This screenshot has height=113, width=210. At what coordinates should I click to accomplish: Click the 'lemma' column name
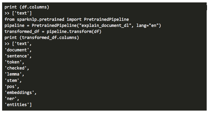coord(13,74)
